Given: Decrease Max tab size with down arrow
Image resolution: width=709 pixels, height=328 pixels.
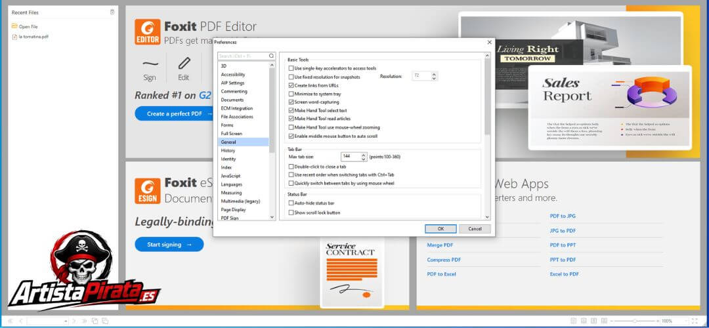Looking at the screenshot, I should tap(363, 159).
